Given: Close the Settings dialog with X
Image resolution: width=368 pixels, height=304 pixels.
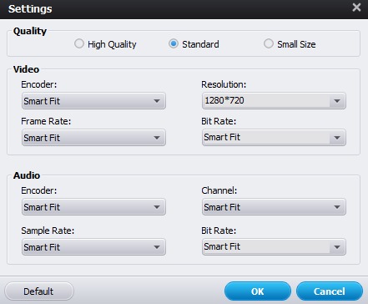Looking at the screenshot, I should coord(356,8).
